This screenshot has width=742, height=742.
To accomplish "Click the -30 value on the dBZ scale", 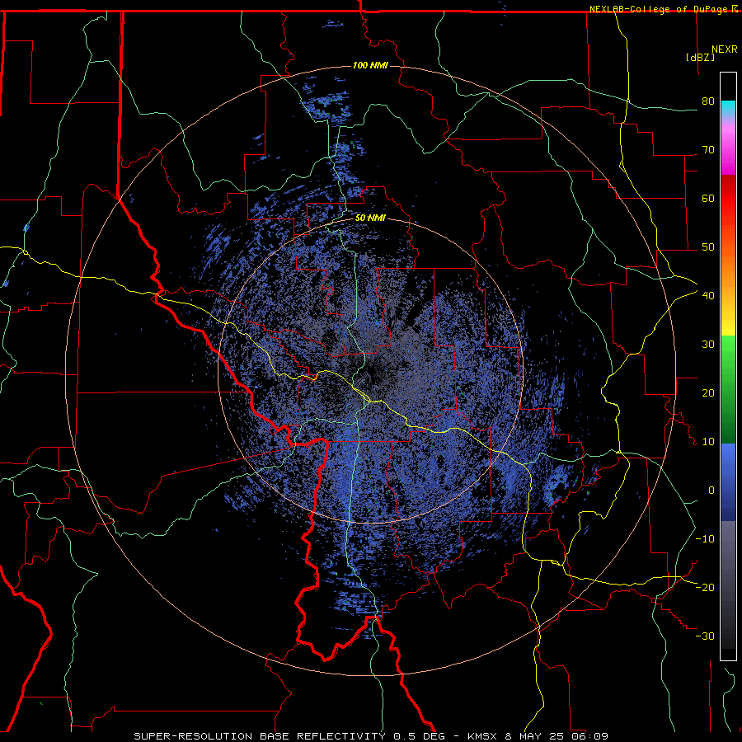I will (x=705, y=636).
